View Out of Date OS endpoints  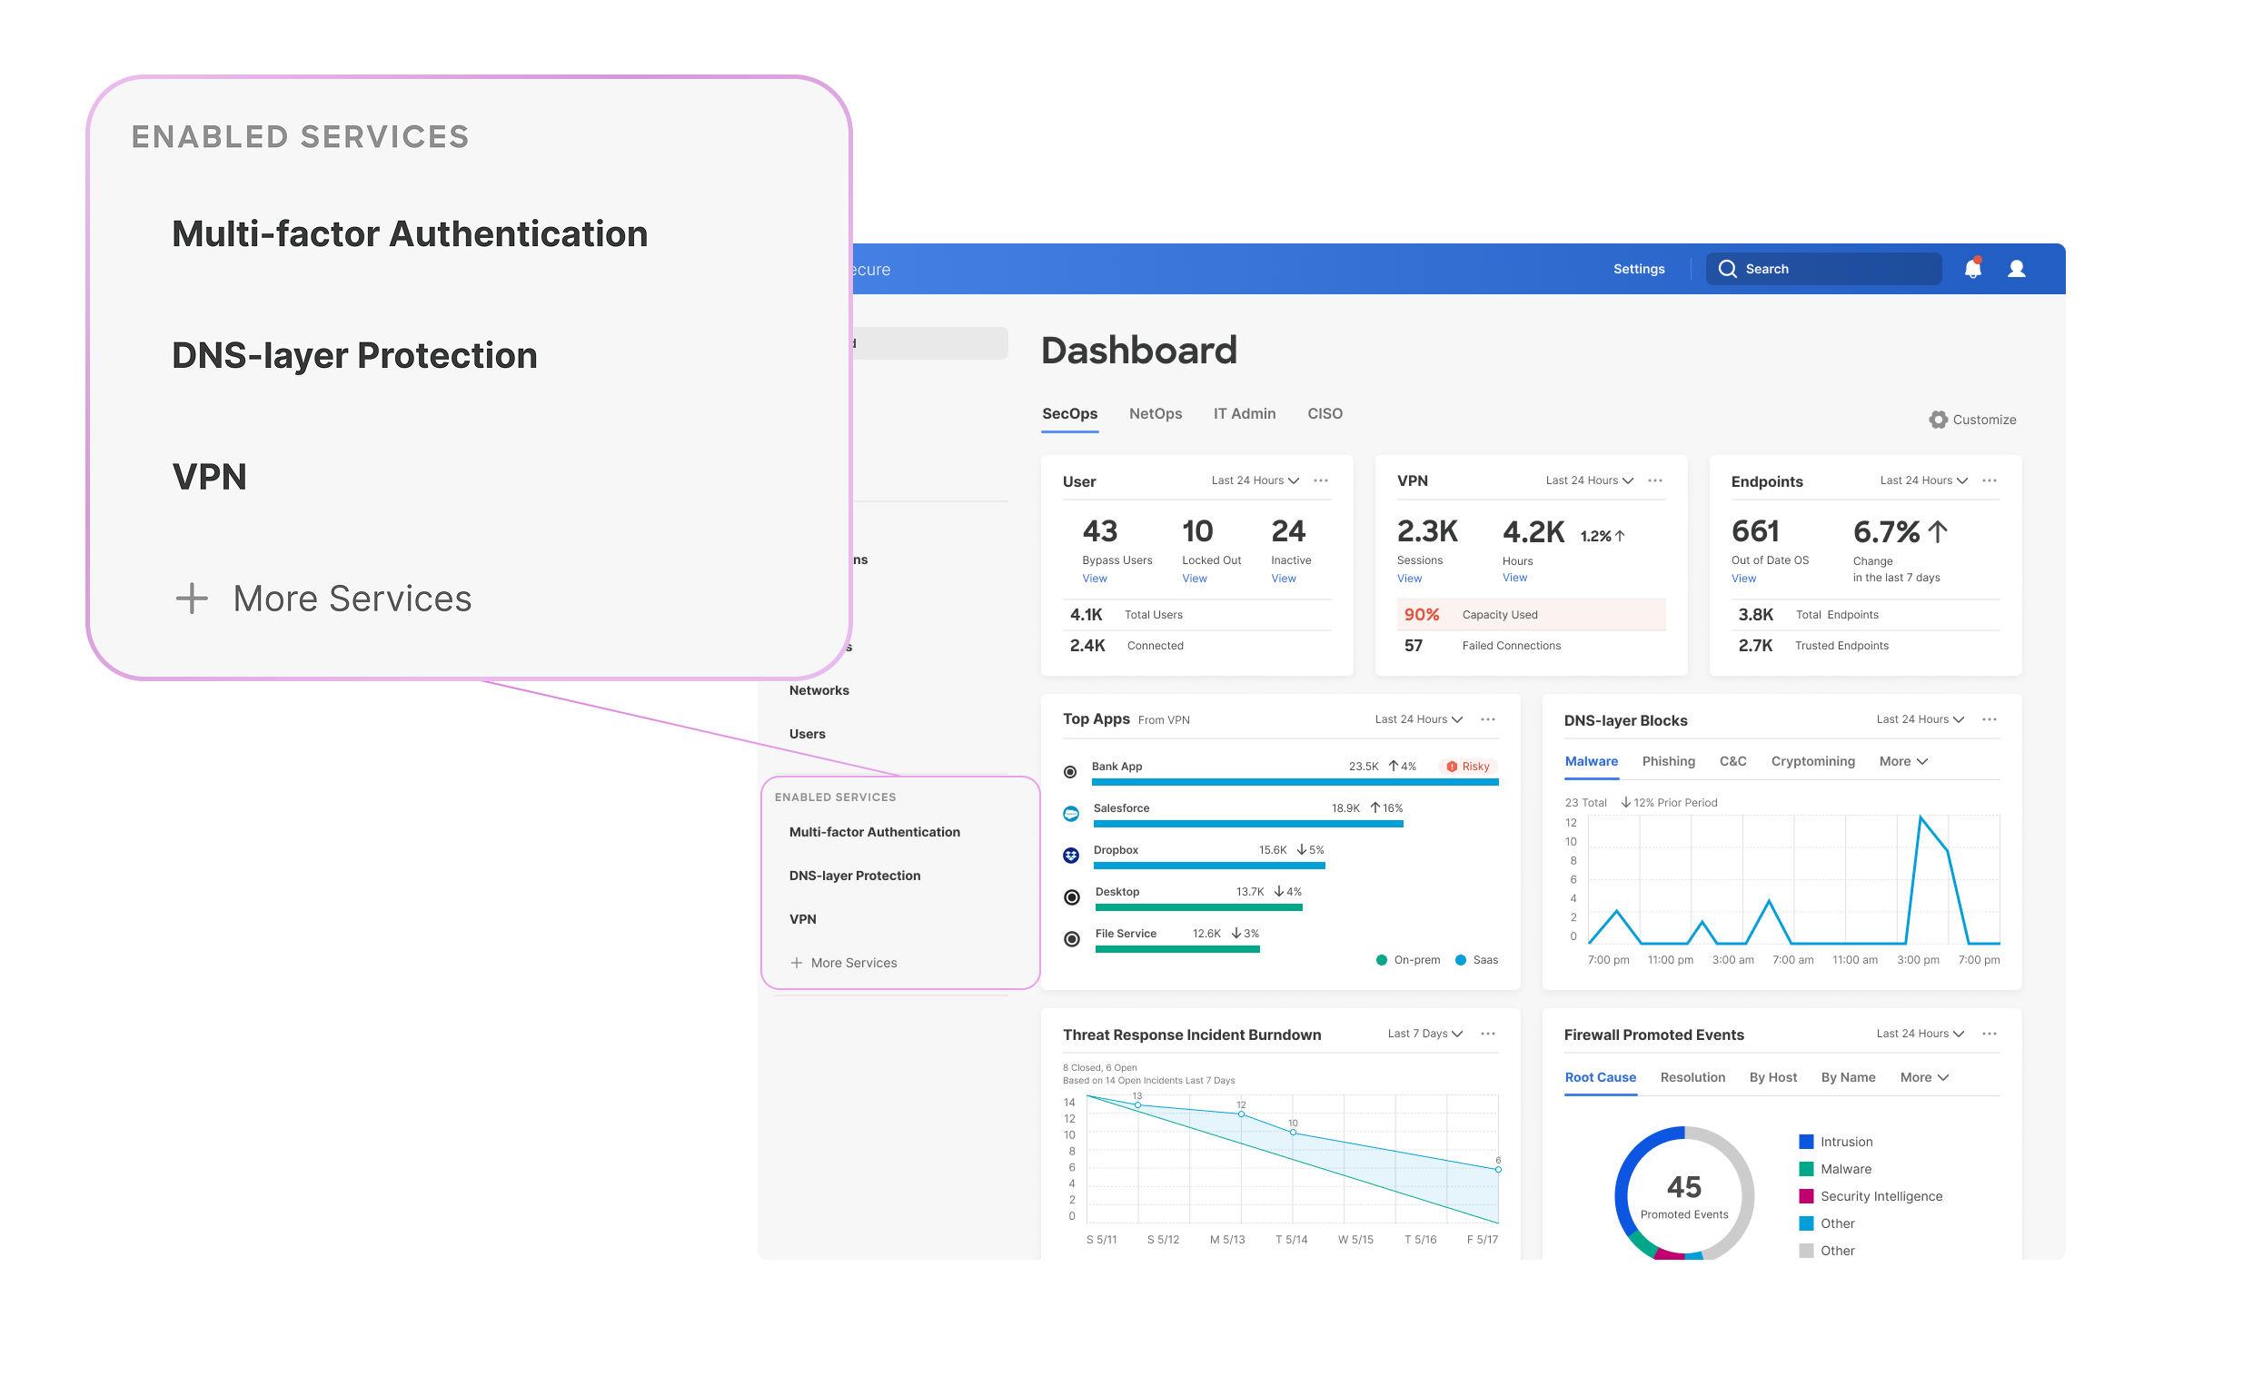pyautogui.click(x=1744, y=579)
